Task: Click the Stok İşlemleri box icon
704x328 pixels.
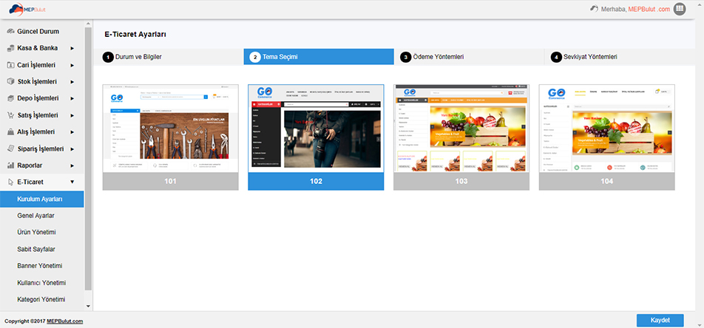Action: point(11,82)
